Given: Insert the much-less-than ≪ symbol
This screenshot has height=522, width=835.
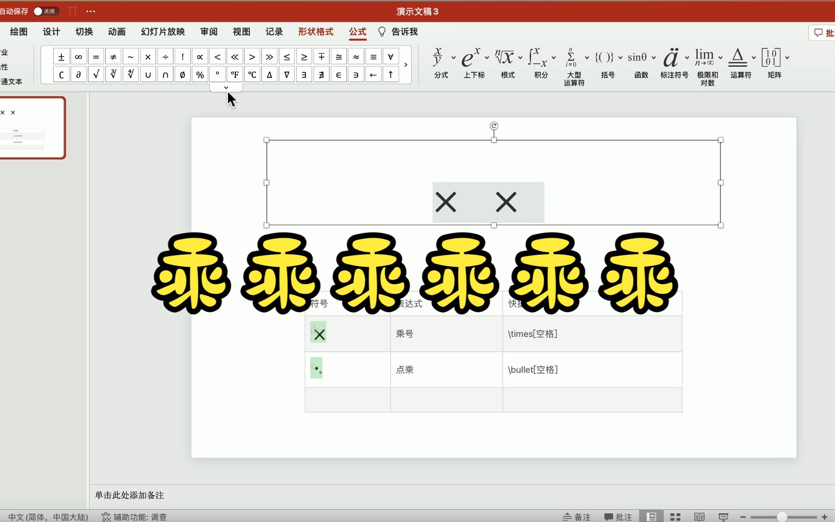Looking at the screenshot, I should [x=235, y=57].
